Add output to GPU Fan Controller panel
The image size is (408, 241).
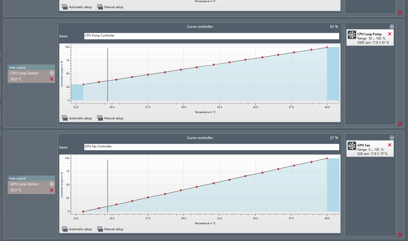[x=392, y=138]
